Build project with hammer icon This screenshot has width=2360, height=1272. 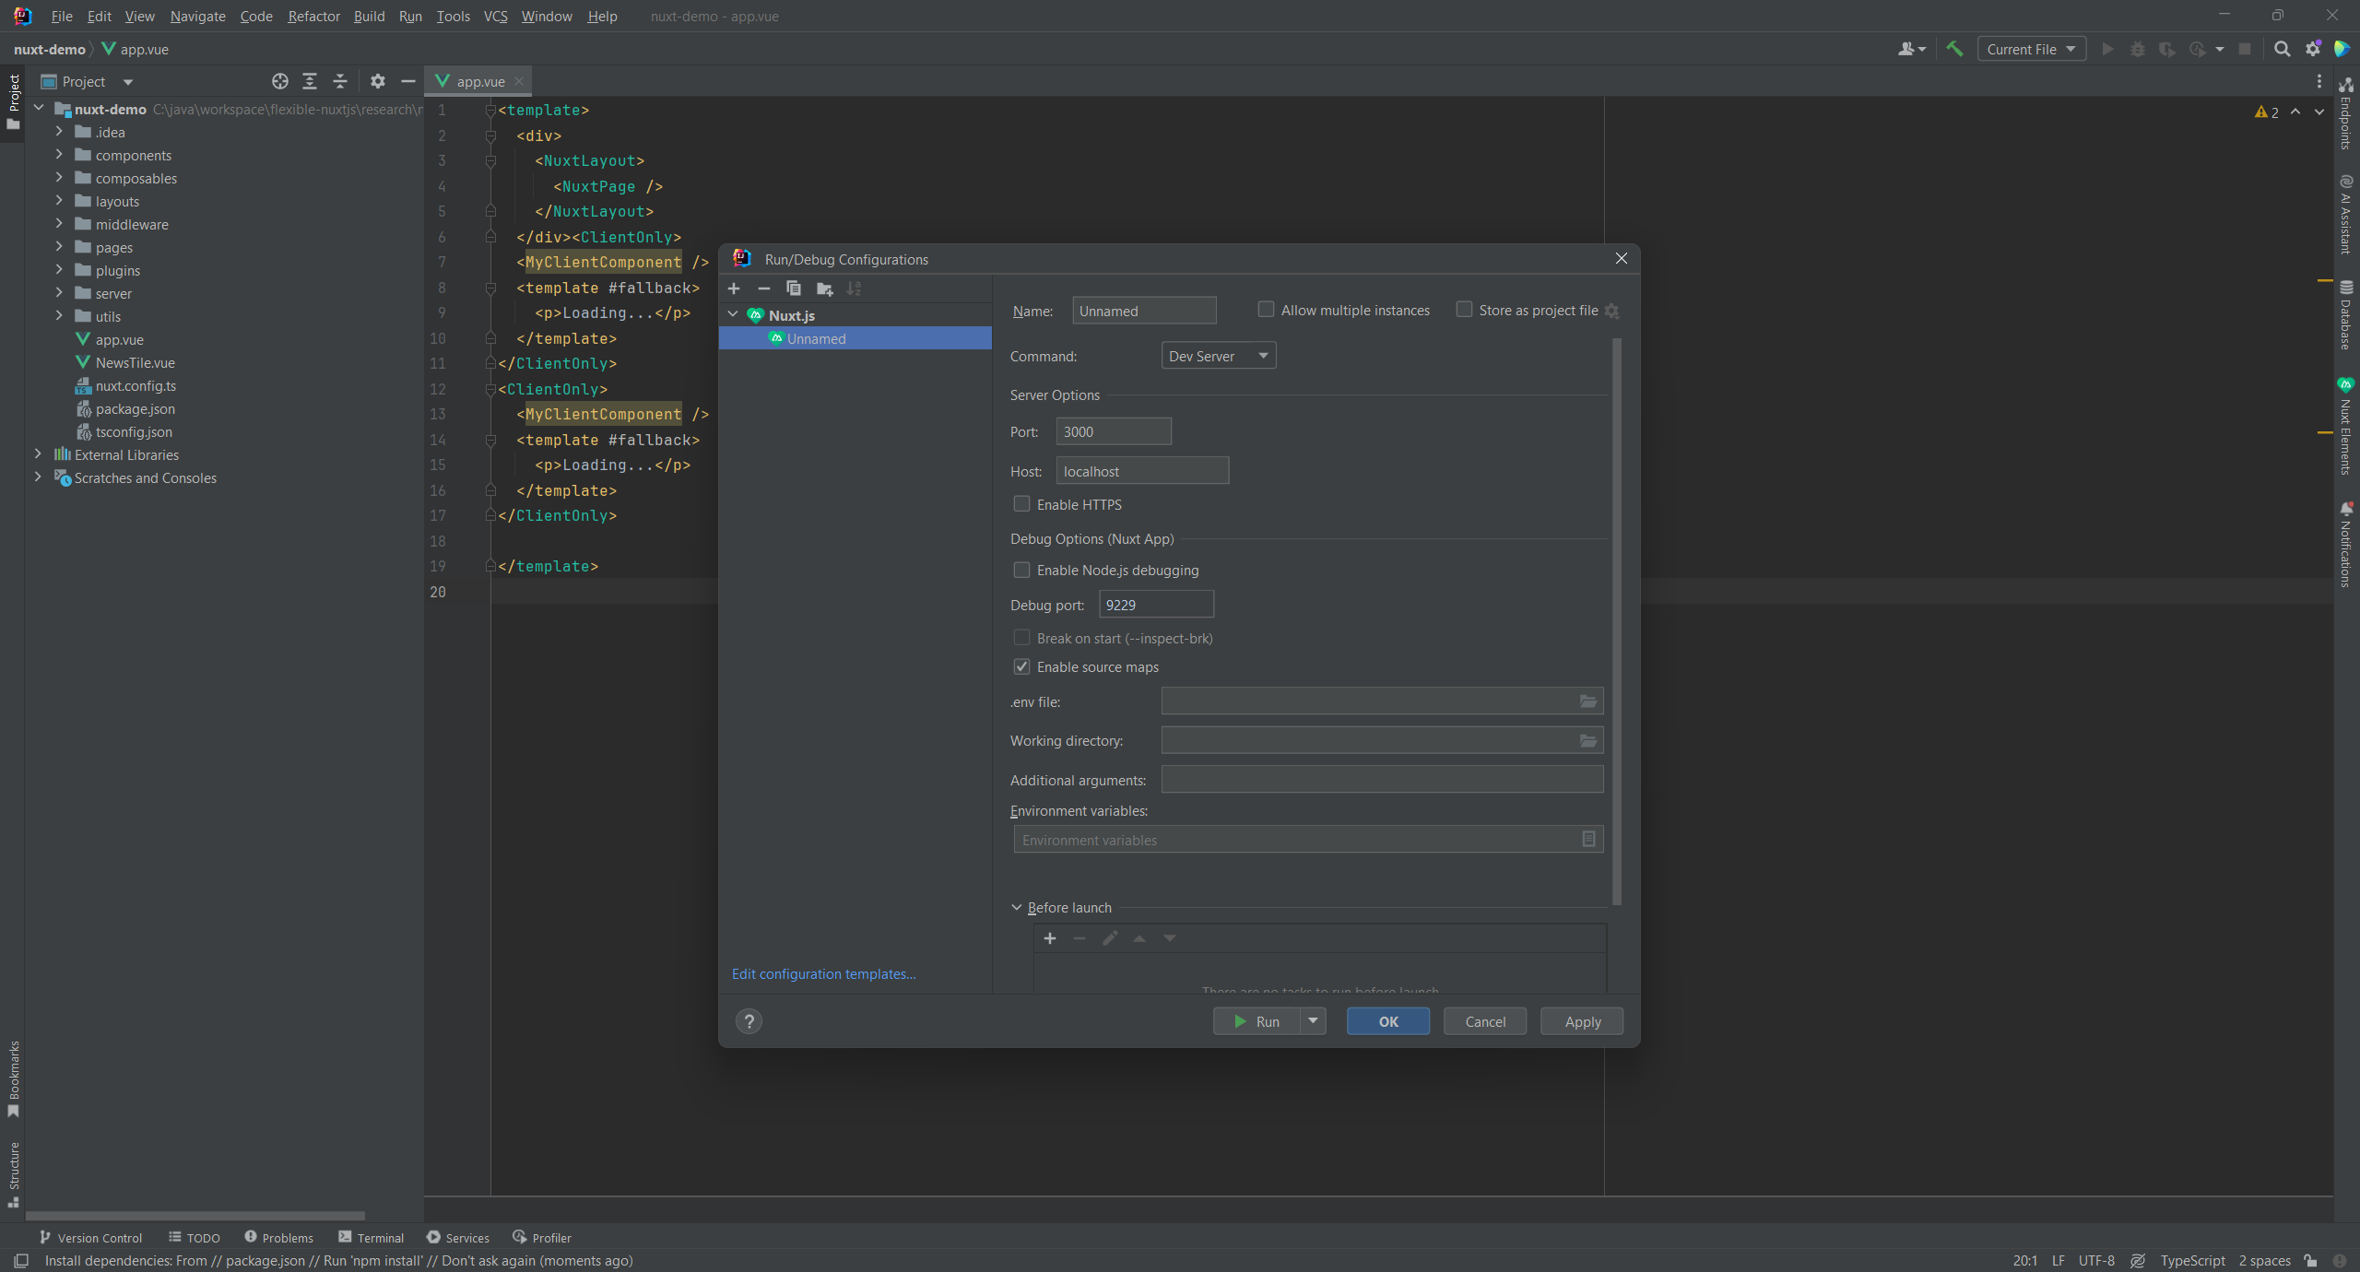(x=1954, y=49)
